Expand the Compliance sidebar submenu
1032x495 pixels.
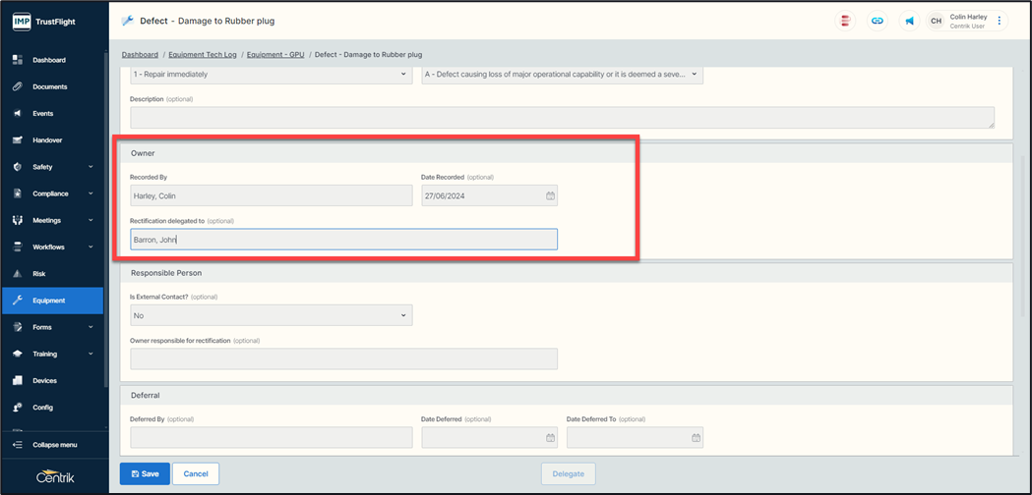[x=91, y=193]
